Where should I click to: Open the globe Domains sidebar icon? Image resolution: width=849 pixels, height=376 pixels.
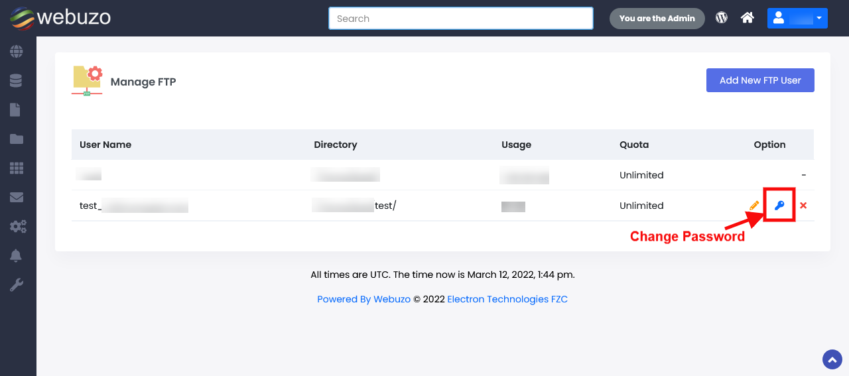point(16,51)
